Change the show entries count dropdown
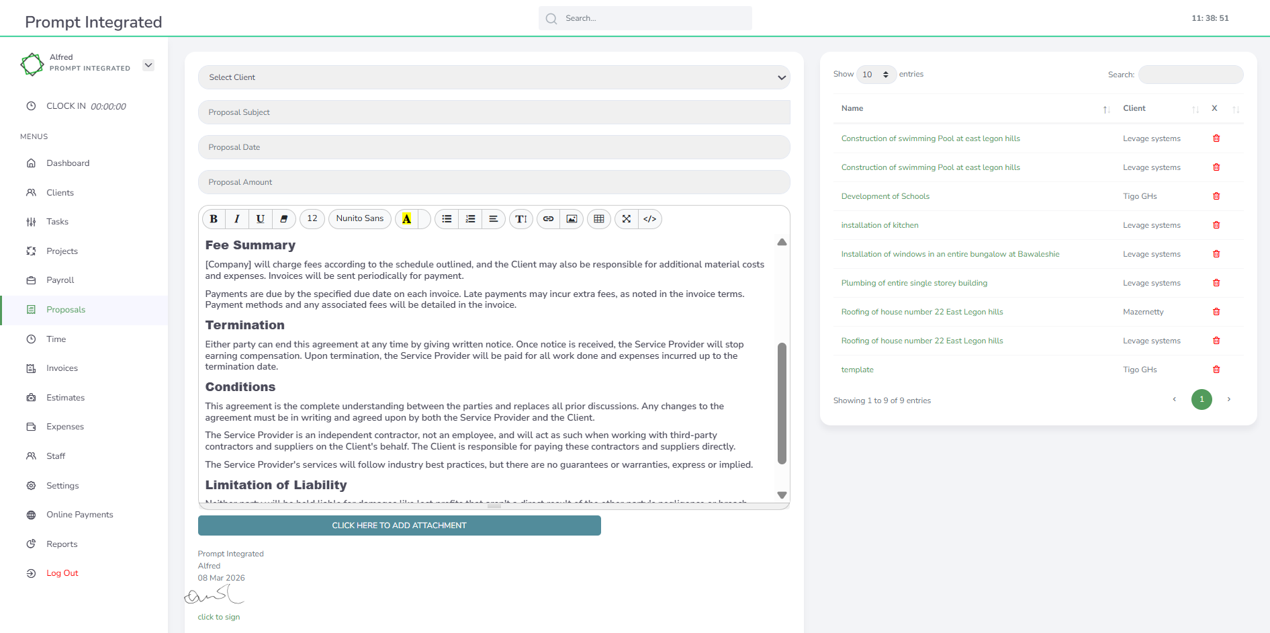 [x=876, y=75]
